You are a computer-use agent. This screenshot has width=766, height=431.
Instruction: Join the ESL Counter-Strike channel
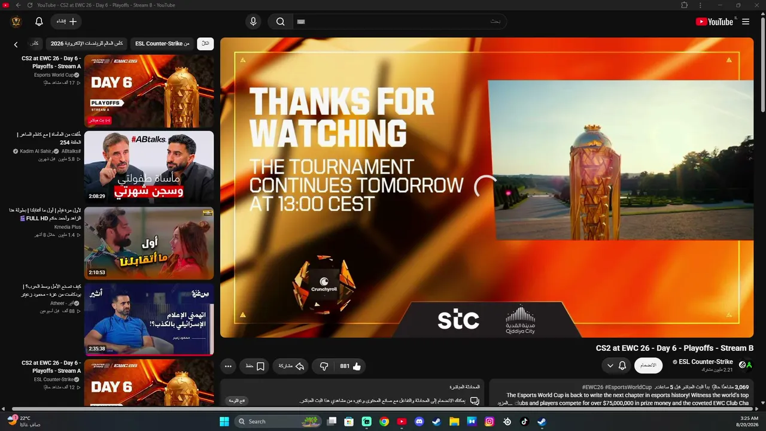click(x=648, y=365)
